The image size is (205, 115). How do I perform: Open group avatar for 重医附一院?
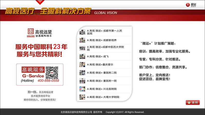click(x=82, y=81)
